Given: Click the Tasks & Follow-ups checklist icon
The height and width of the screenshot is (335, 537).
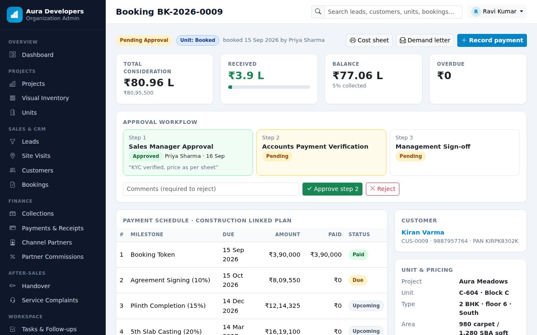Looking at the screenshot, I should point(13,329).
